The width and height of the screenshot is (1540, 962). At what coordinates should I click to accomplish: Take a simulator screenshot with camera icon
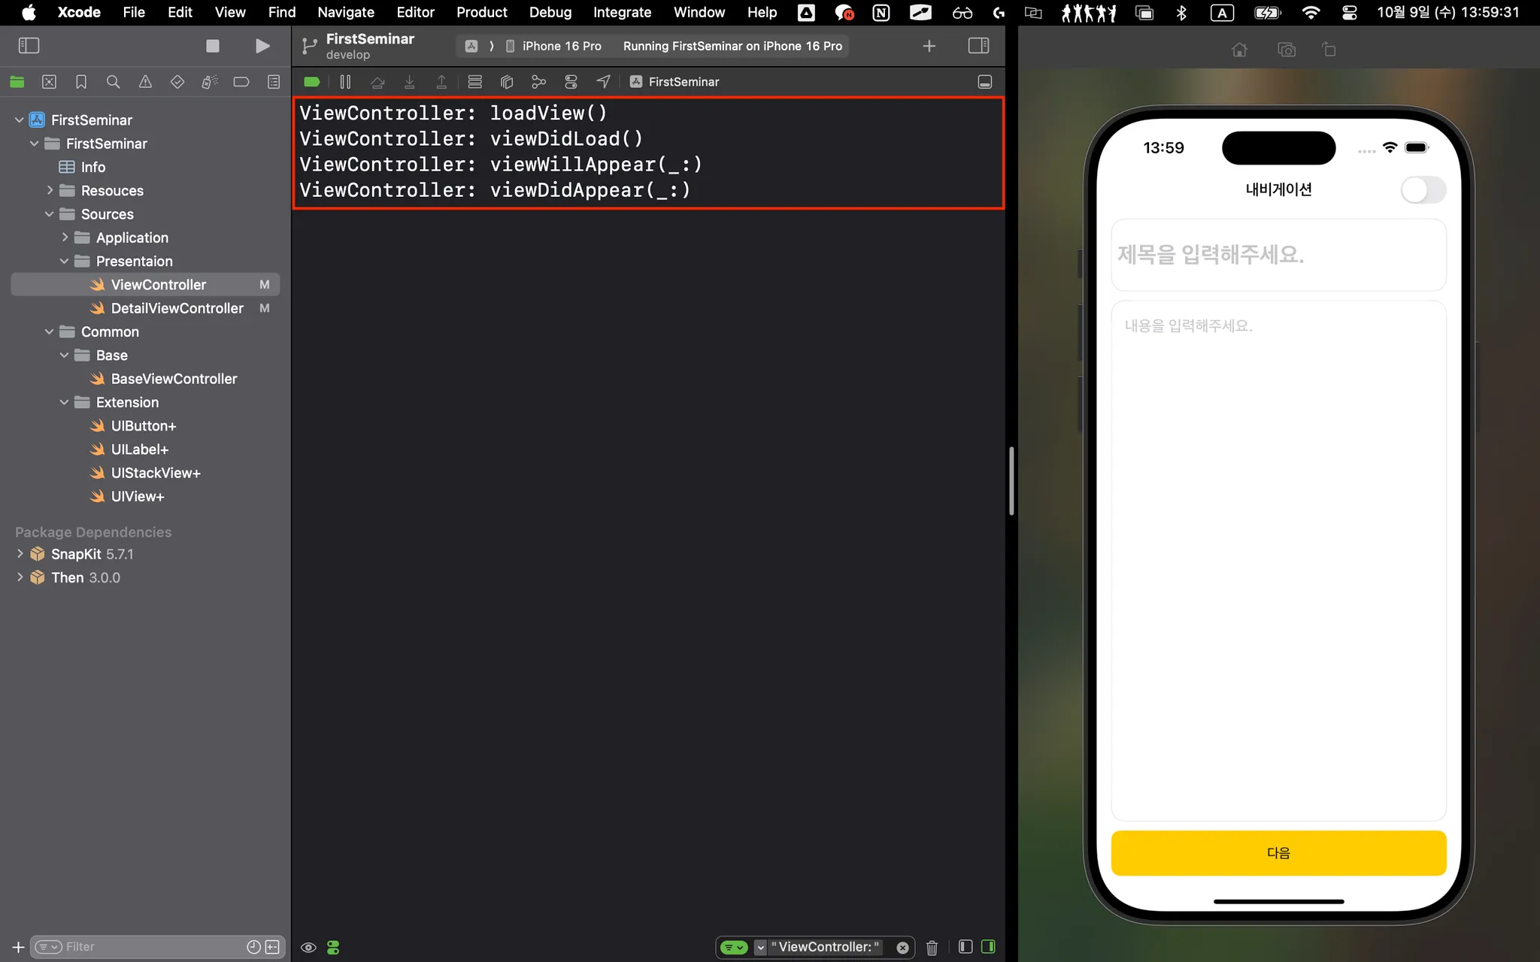pyautogui.click(x=1286, y=50)
